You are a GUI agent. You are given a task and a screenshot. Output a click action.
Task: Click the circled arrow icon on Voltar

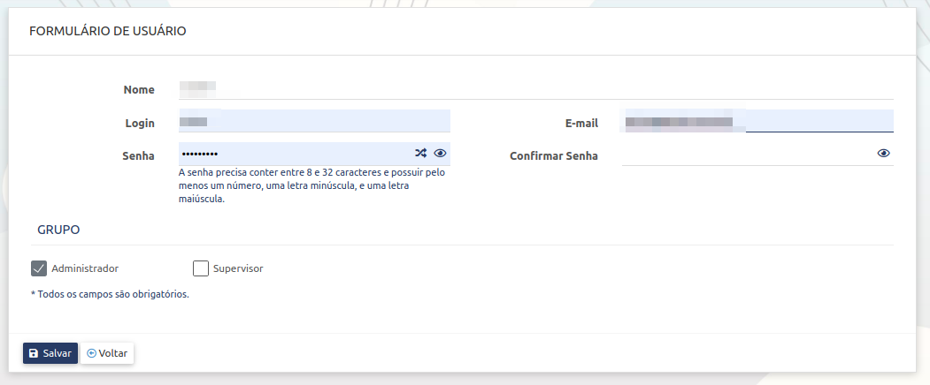[x=92, y=353]
